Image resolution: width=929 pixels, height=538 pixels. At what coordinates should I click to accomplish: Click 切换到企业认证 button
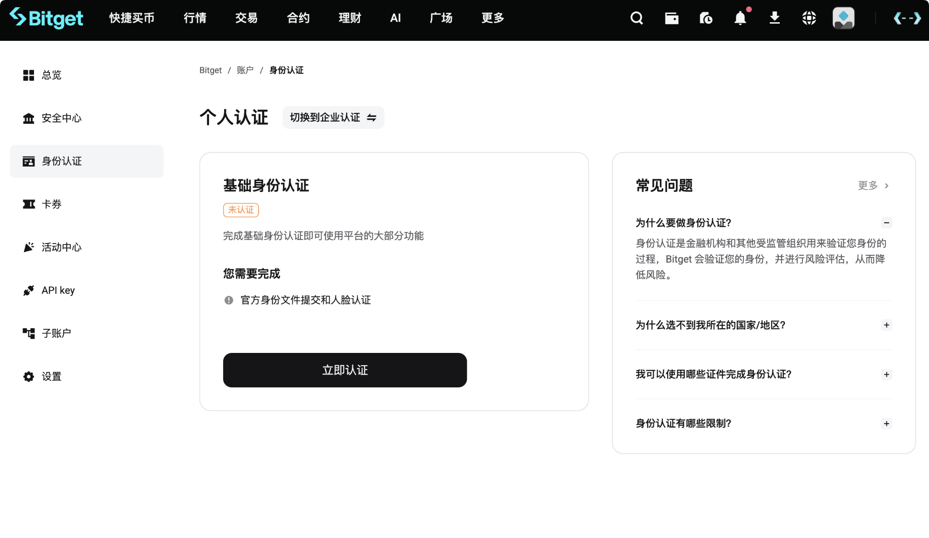(x=333, y=118)
